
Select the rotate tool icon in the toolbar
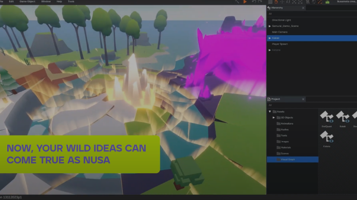click(288, 2)
